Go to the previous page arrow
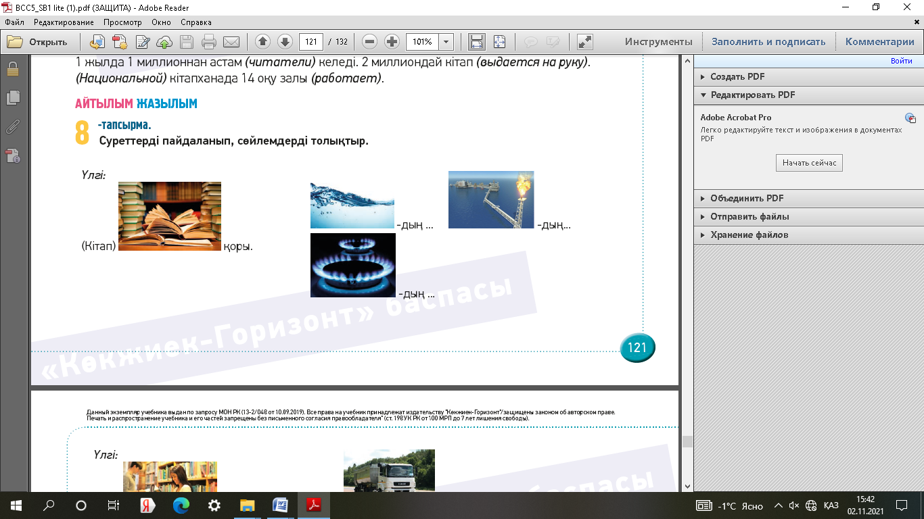 coord(262,42)
